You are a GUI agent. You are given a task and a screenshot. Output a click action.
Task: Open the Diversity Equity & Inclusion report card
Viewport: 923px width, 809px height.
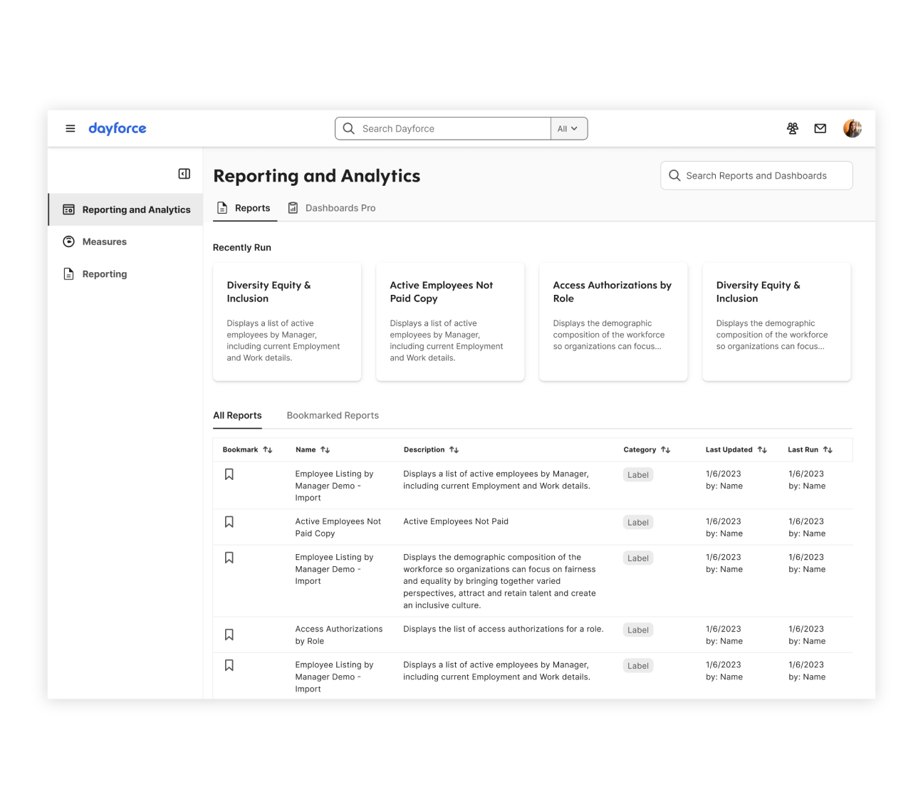tap(286, 321)
